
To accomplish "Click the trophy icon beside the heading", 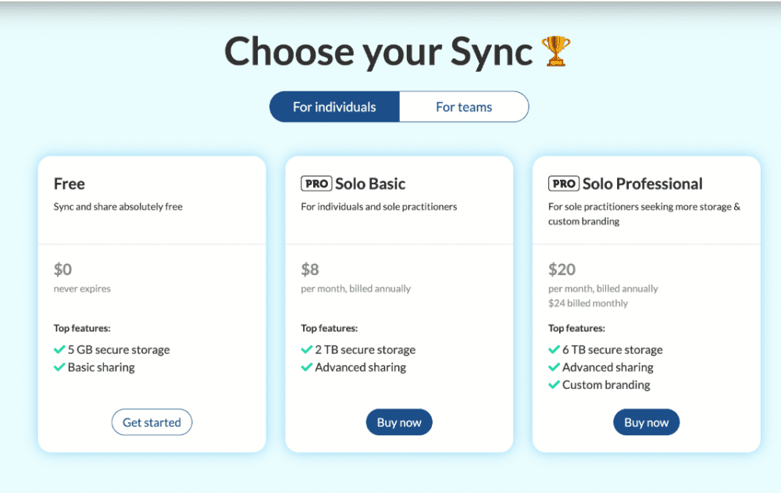I will pos(556,51).
